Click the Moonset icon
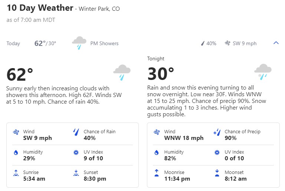 click(x=217, y=173)
